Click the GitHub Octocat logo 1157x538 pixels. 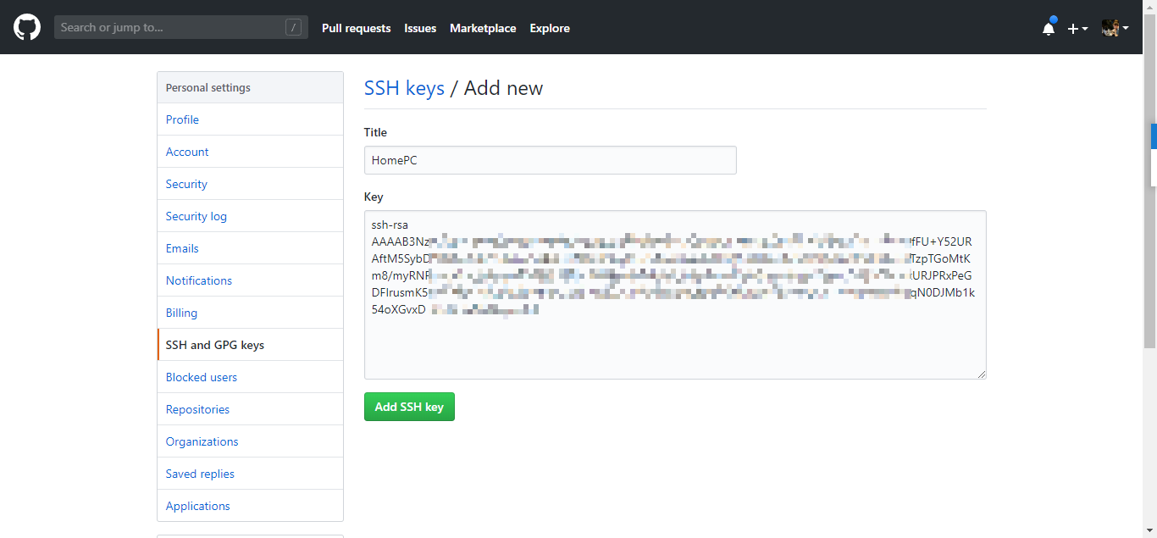click(x=27, y=28)
